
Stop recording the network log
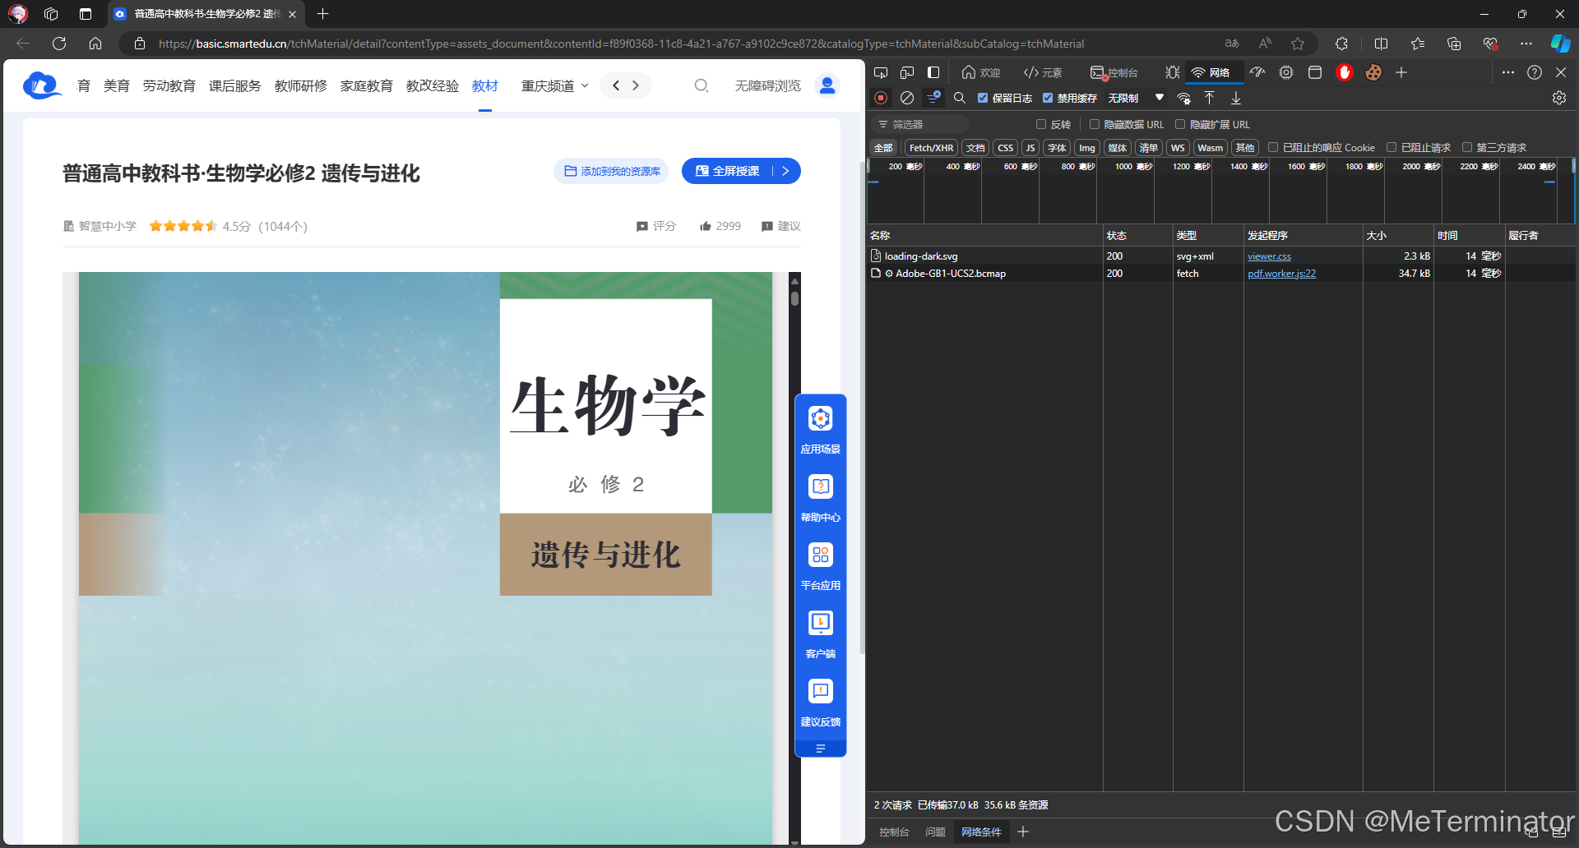pyautogui.click(x=881, y=98)
